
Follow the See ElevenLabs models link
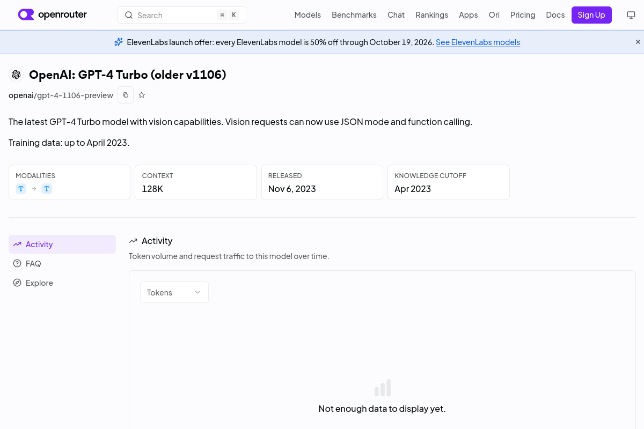click(x=478, y=42)
